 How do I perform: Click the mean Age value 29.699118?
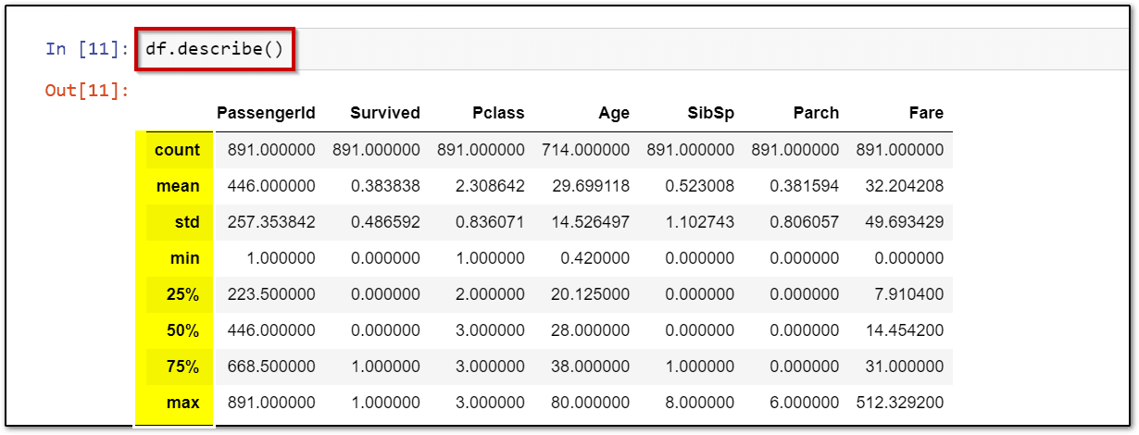588,186
